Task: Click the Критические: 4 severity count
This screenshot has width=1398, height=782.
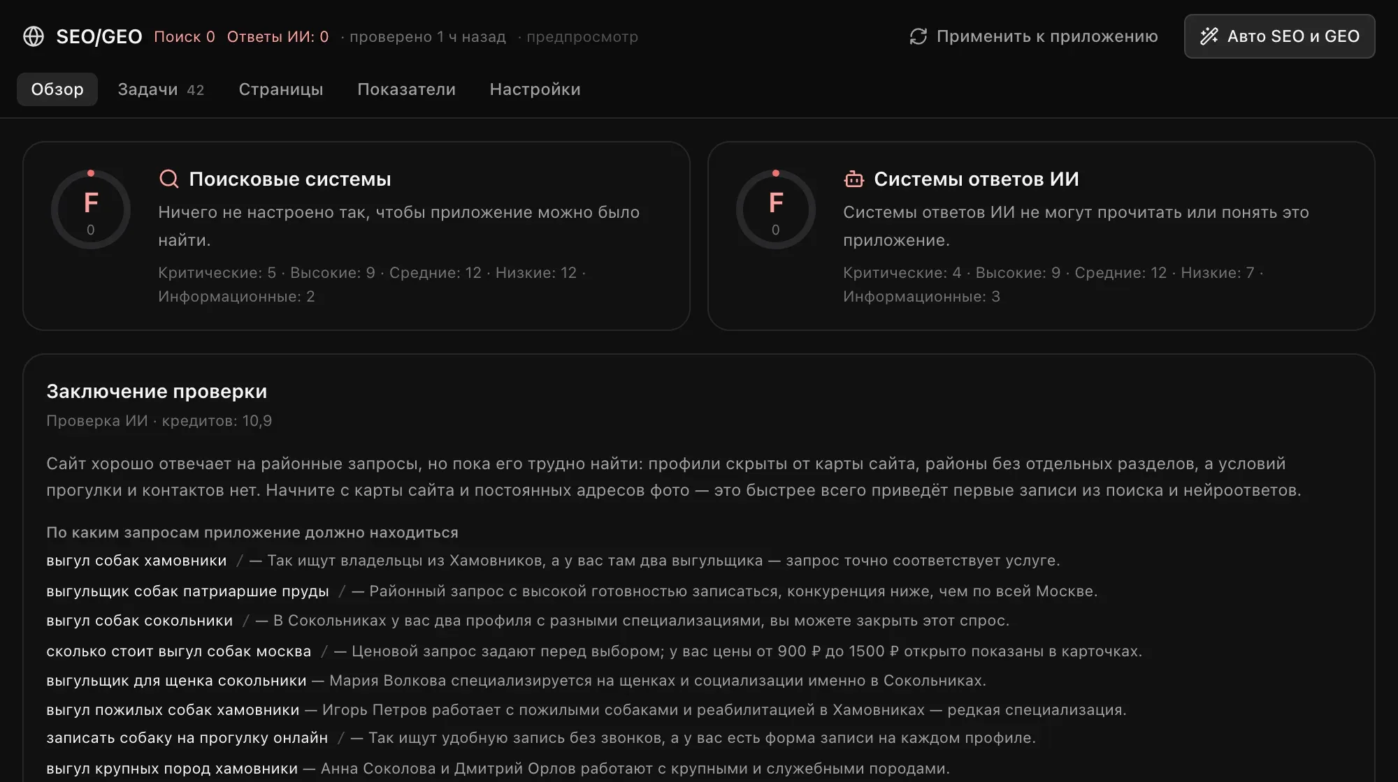Action: [x=902, y=273]
